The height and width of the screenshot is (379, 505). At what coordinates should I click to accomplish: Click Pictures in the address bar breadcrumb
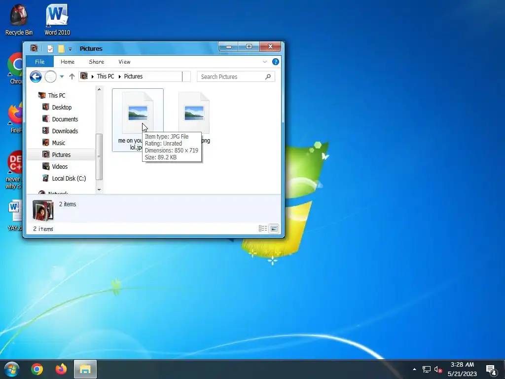tap(133, 76)
